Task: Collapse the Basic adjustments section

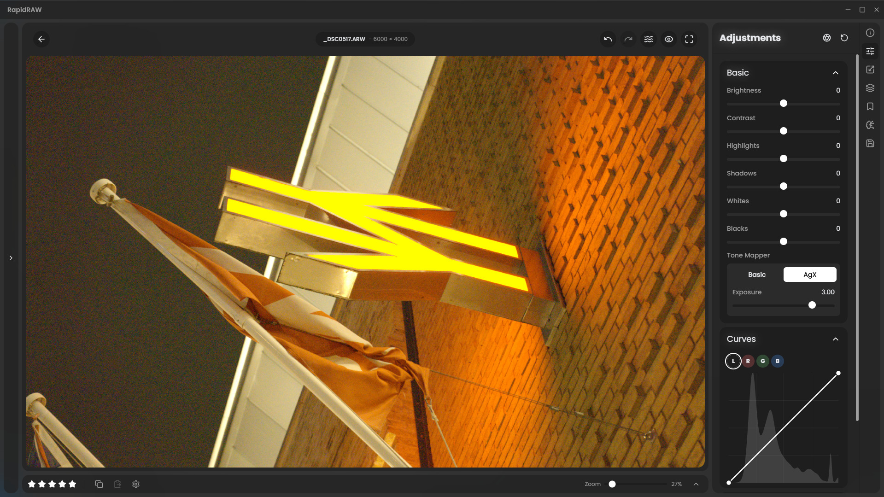Action: click(835, 73)
